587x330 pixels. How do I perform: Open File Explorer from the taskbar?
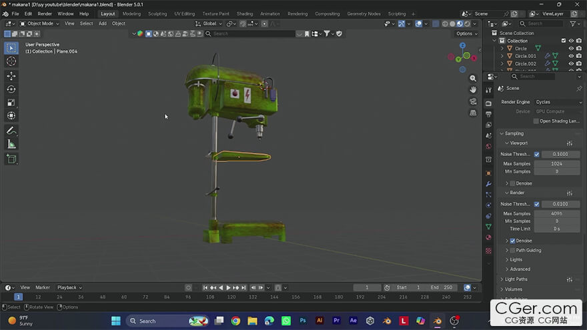coord(252,321)
